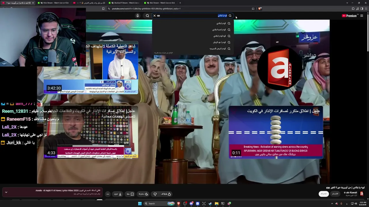The height and width of the screenshot is (207, 369).
Task: Click the round search button beside the microphone
Action: pos(147,16)
